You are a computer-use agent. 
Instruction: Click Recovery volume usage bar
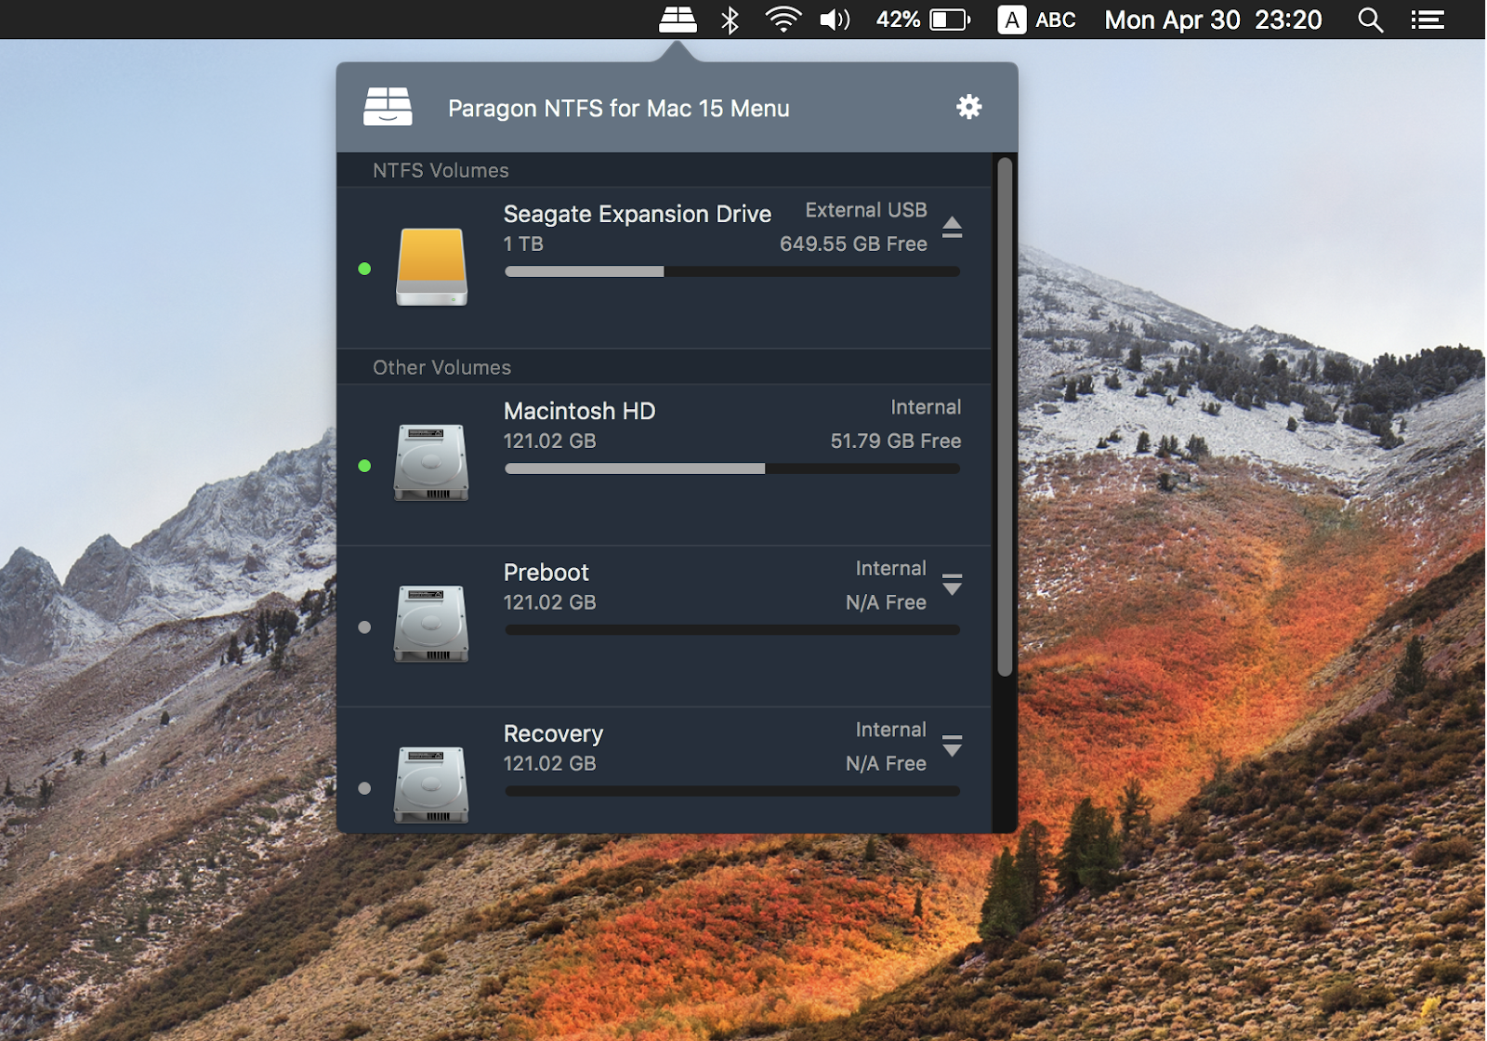tap(732, 791)
